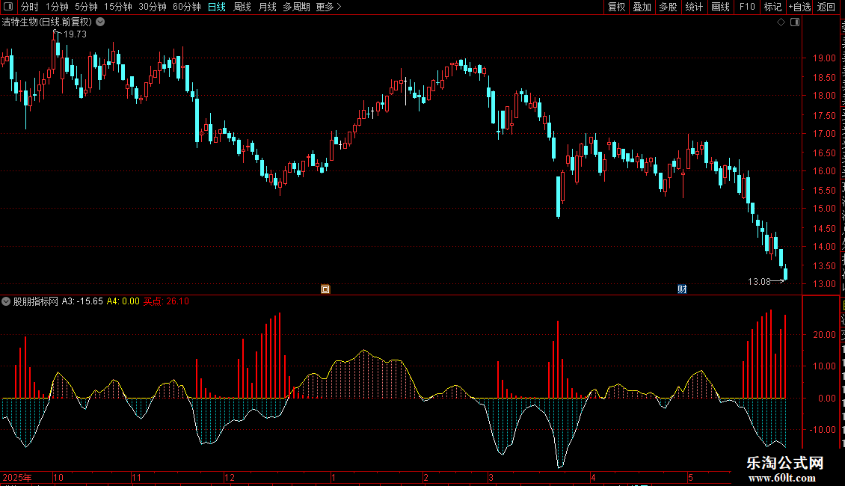The image size is (845, 486).
Task: Switch to 周线 weekly chart
Action: pyautogui.click(x=242, y=7)
